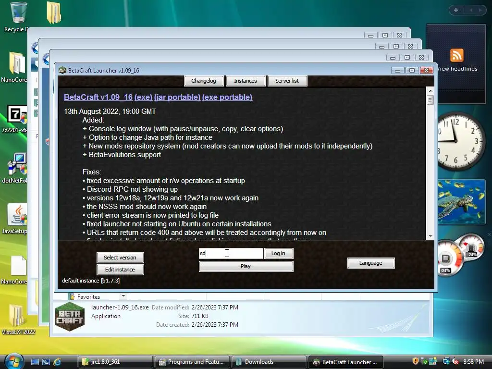
Task: Switch to BetaCraft Launcher taskbar button
Action: tap(346, 362)
